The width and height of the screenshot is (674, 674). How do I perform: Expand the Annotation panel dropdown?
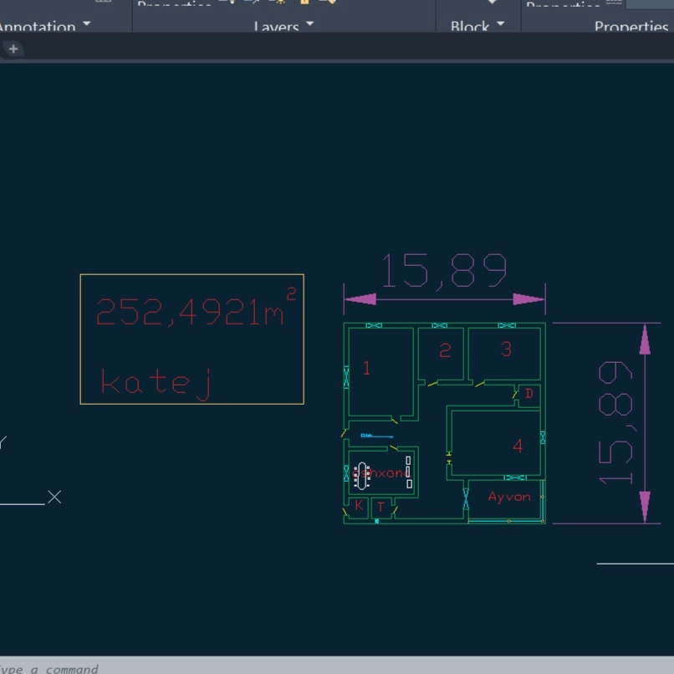(x=85, y=25)
